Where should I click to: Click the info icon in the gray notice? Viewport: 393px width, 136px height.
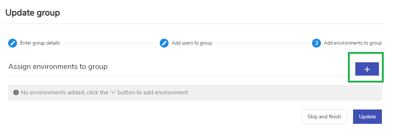(16, 93)
